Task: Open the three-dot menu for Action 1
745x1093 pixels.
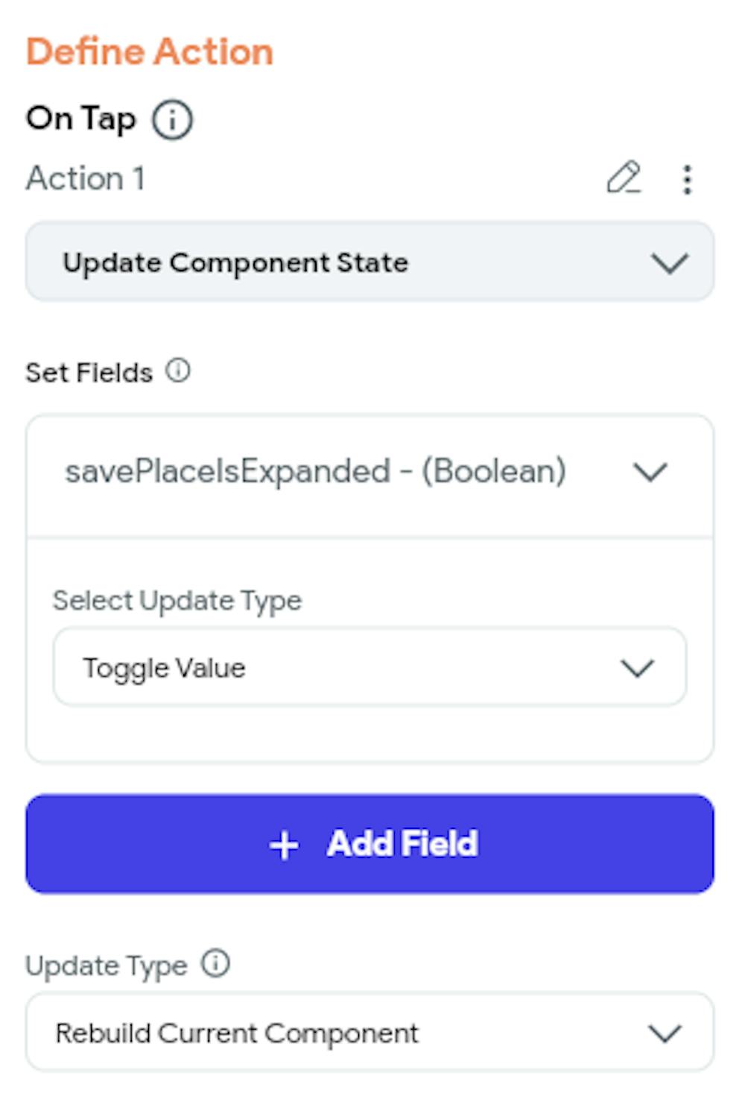Action: [687, 180]
